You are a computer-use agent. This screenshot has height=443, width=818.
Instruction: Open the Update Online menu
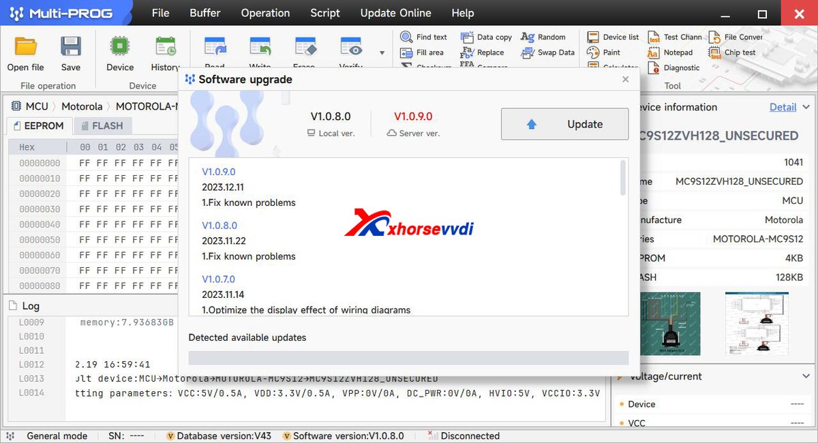[395, 13]
